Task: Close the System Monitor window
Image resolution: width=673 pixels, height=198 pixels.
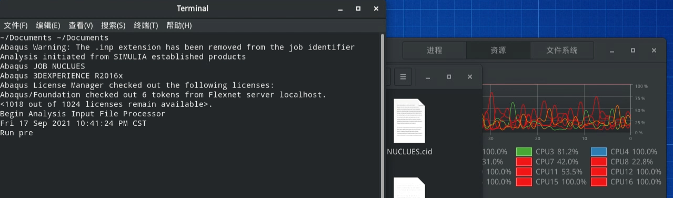Action: (x=654, y=51)
